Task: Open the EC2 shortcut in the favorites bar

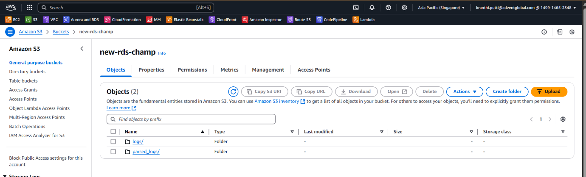Action: click(x=13, y=19)
